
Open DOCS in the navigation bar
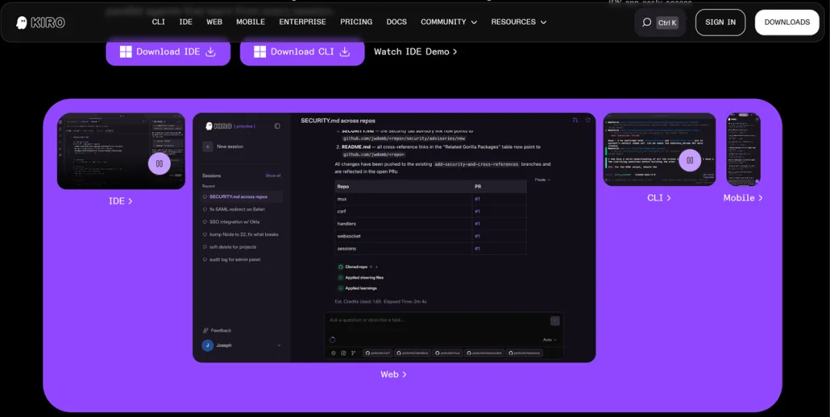click(397, 22)
